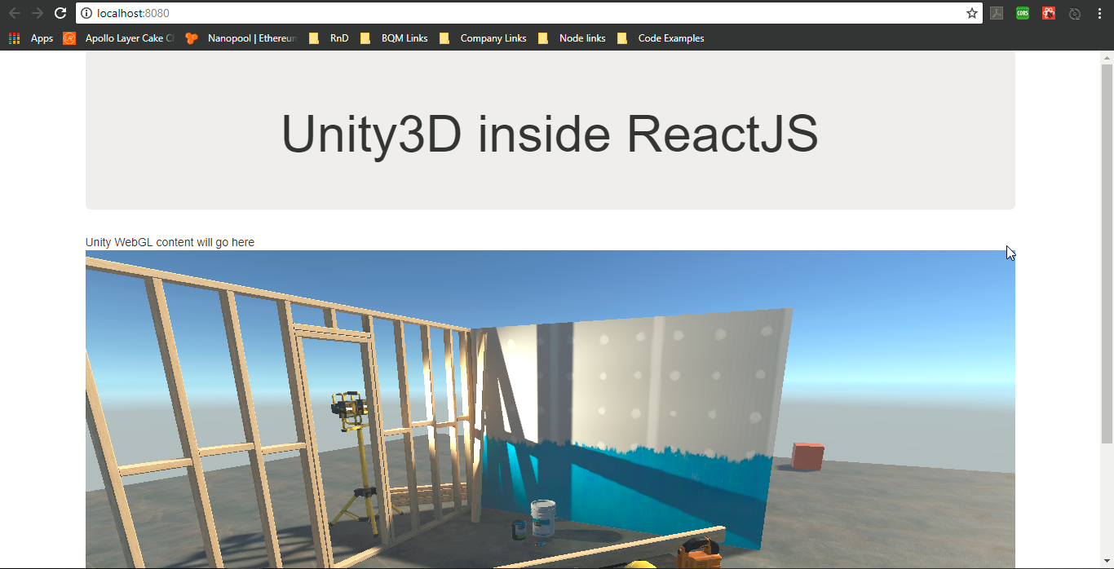Image resolution: width=1114 pixels, height=569 pixels.
Task: Click the Node links folder icon
Action: click(x=543, y=38)
